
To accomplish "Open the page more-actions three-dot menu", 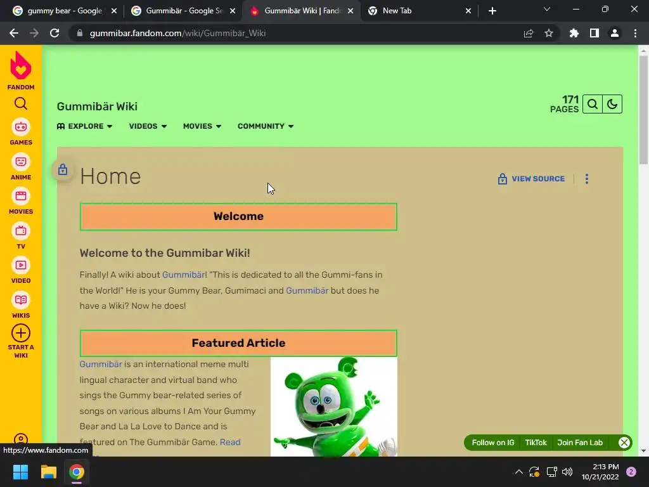I will coord(586,179).
